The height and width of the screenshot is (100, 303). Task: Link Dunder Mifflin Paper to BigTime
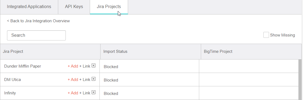[85, 66]
